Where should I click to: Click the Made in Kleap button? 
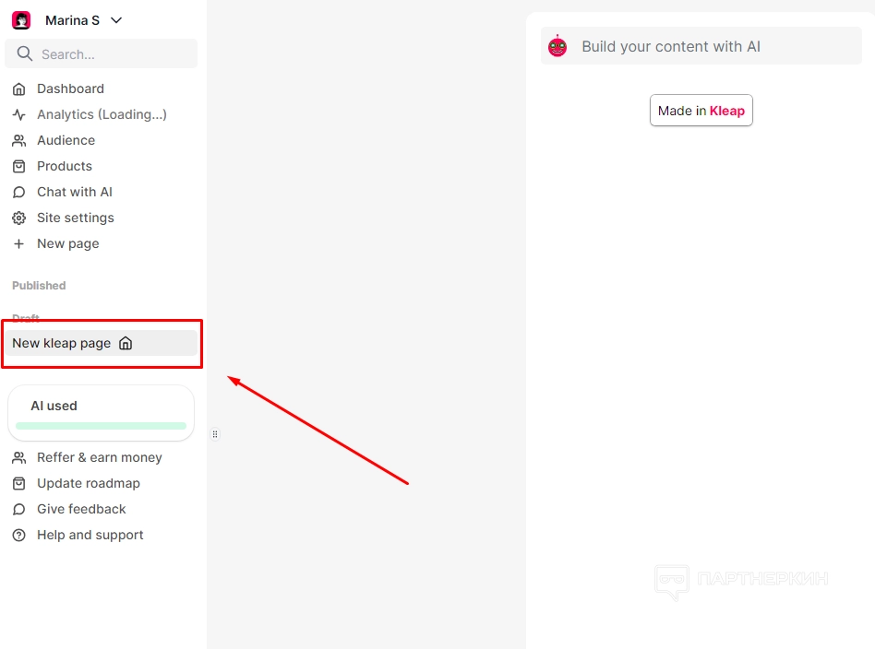click(701, 111)
